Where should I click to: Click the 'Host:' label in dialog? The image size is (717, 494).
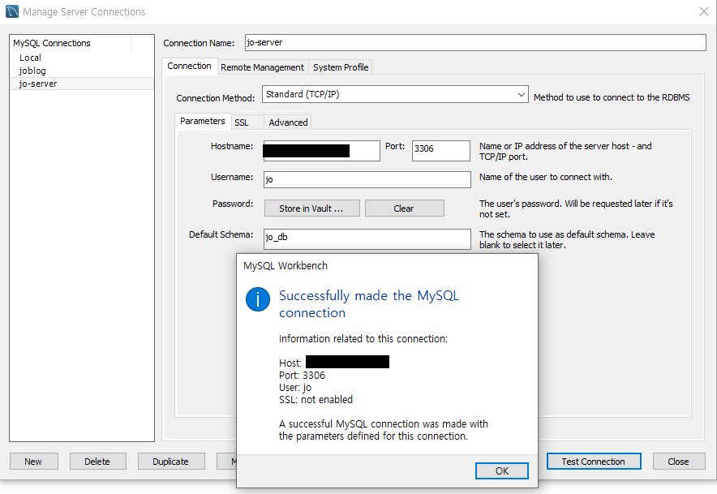coord(290,363)
